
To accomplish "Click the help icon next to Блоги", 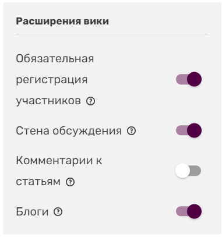I will pyautogui.click(x=58, y=212).
